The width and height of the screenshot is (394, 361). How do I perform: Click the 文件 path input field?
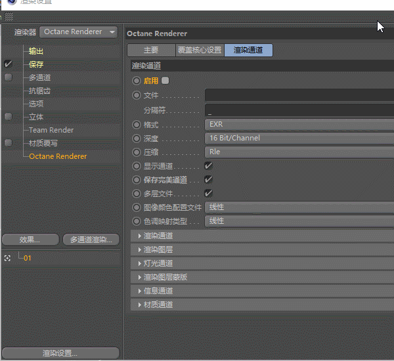click(x=299, y=95)
